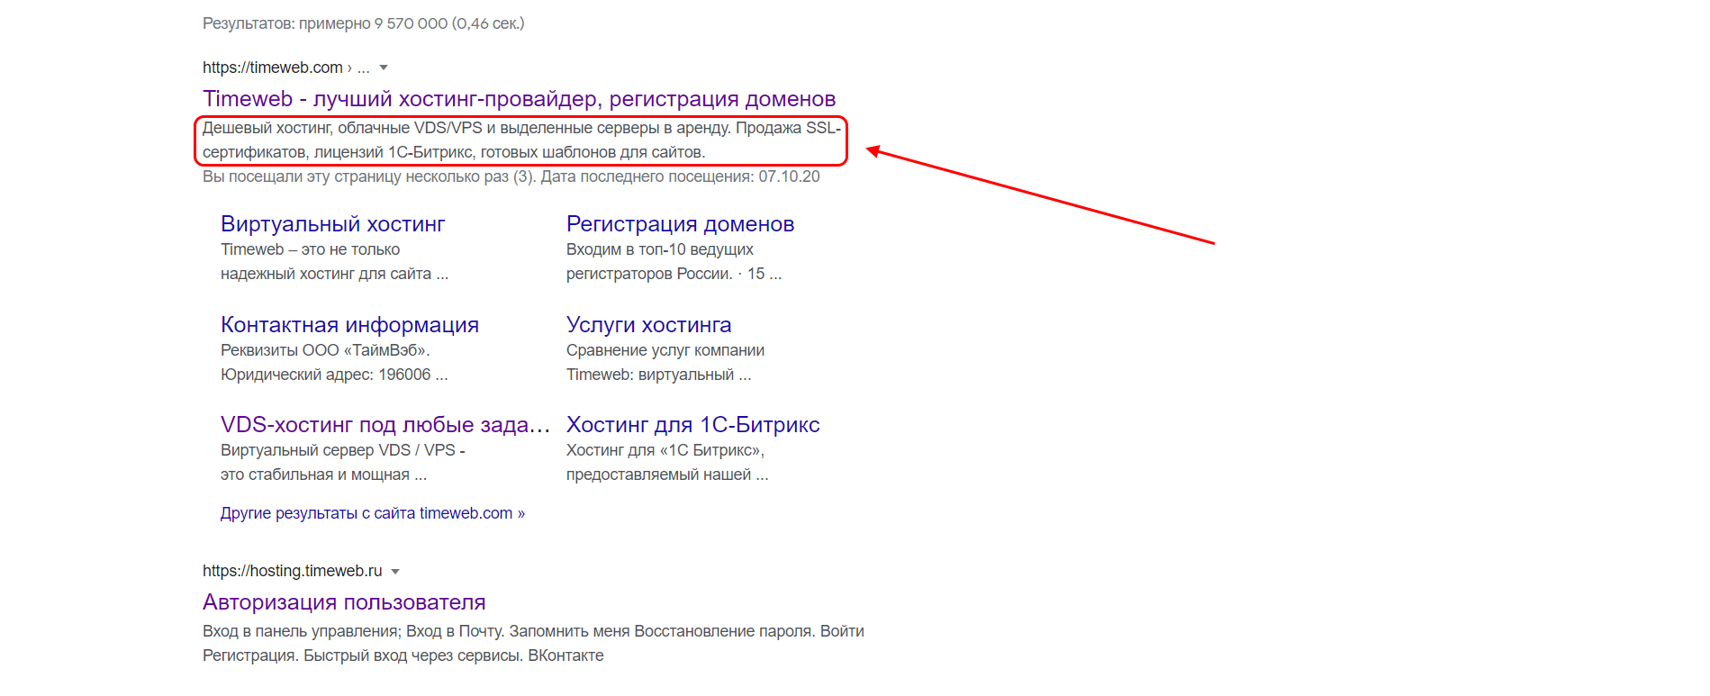Expand the dropdown arrow beside https://timeweb.com

[x=384, y=68]
